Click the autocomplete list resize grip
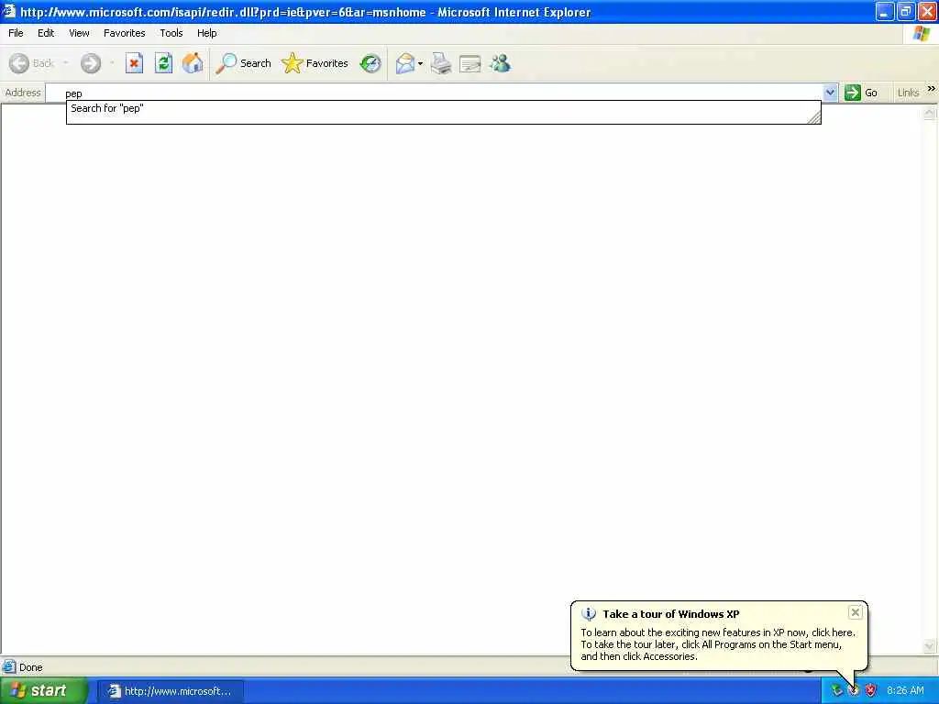This screenshot has width=939, height=704. click(814, 117)
